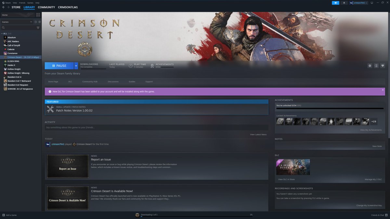This screenshot has width=390, height=219.
Task: Pause the Crimson Desert download
Action: click(x=59, y=66)
